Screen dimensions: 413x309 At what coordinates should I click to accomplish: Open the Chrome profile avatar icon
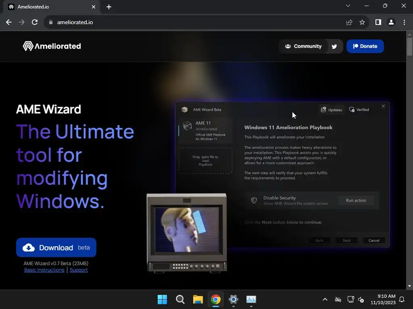tap(391, 23)
